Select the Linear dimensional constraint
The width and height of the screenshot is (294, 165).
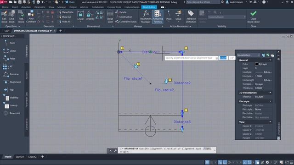(80, 15)
